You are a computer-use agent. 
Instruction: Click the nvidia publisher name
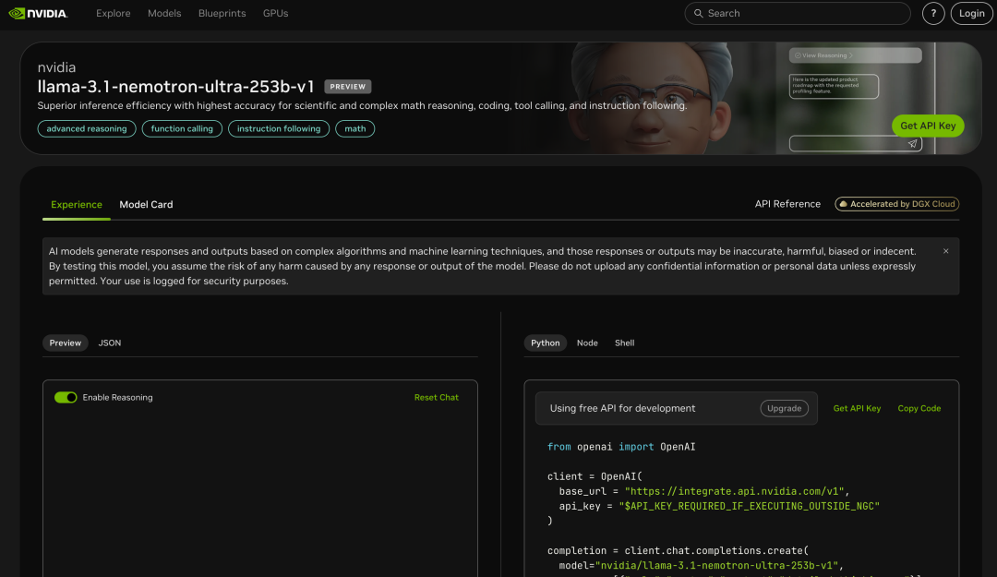[56, 67]
